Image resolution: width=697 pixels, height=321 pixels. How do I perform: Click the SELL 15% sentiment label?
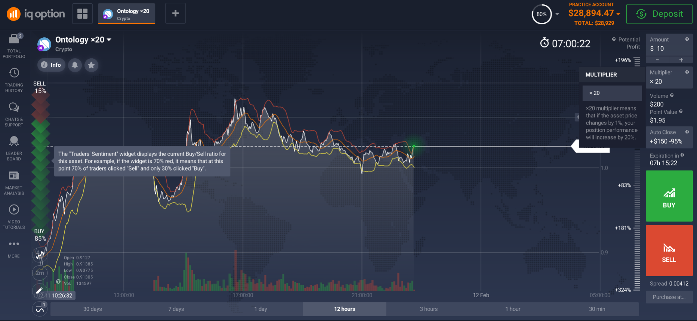tap(40, 87)
